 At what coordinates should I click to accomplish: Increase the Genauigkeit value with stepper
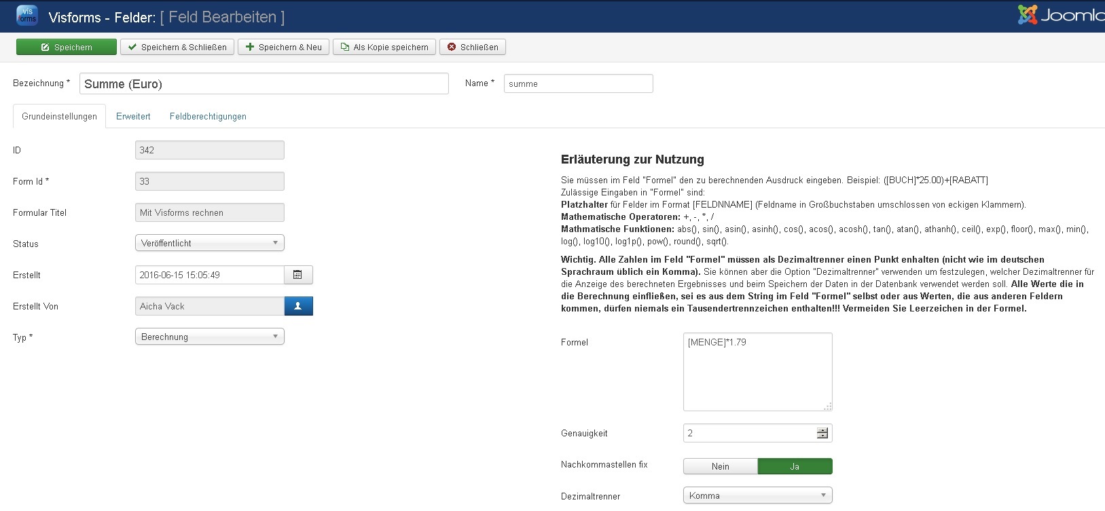click(x=822, y=430)
